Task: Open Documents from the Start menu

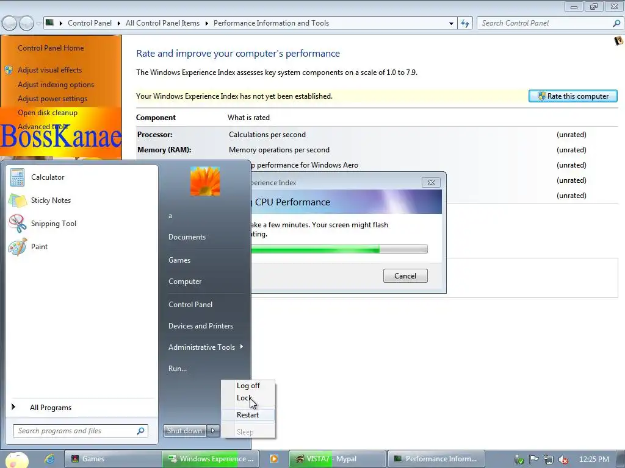Action: point(187,237)
